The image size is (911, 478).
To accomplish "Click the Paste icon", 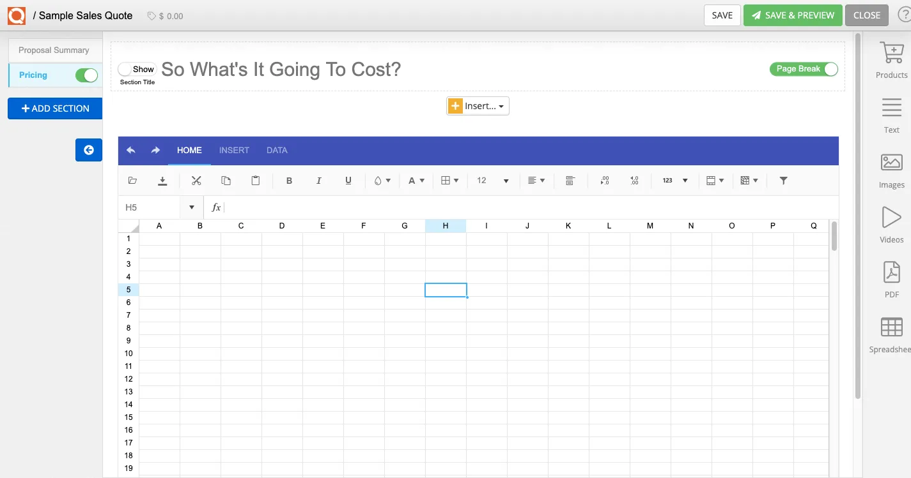I will click(255, 181).
